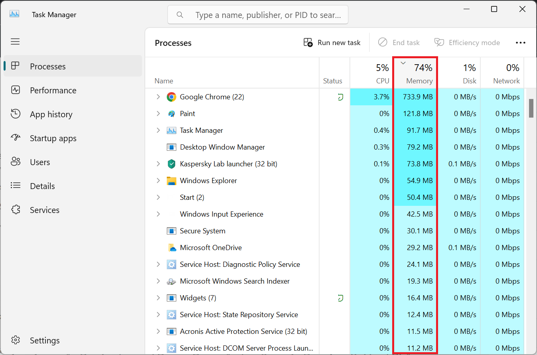
Task: Select the Desktop Window Manager process name
Action: coord(222,147)
